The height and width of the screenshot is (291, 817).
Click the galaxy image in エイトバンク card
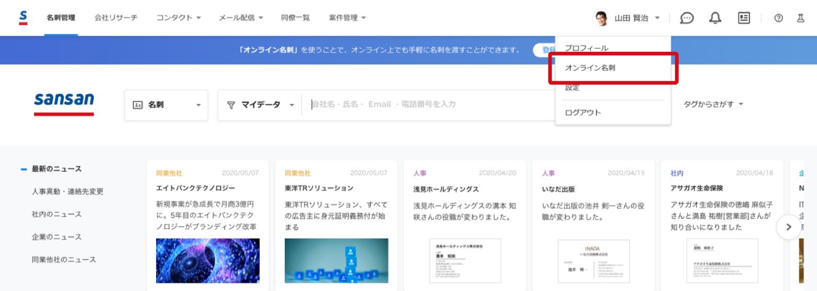point(208,261)
